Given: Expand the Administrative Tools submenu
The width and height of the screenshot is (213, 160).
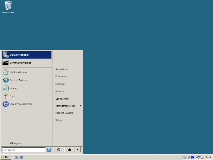Looking at the screenshot, I should 68,106.
